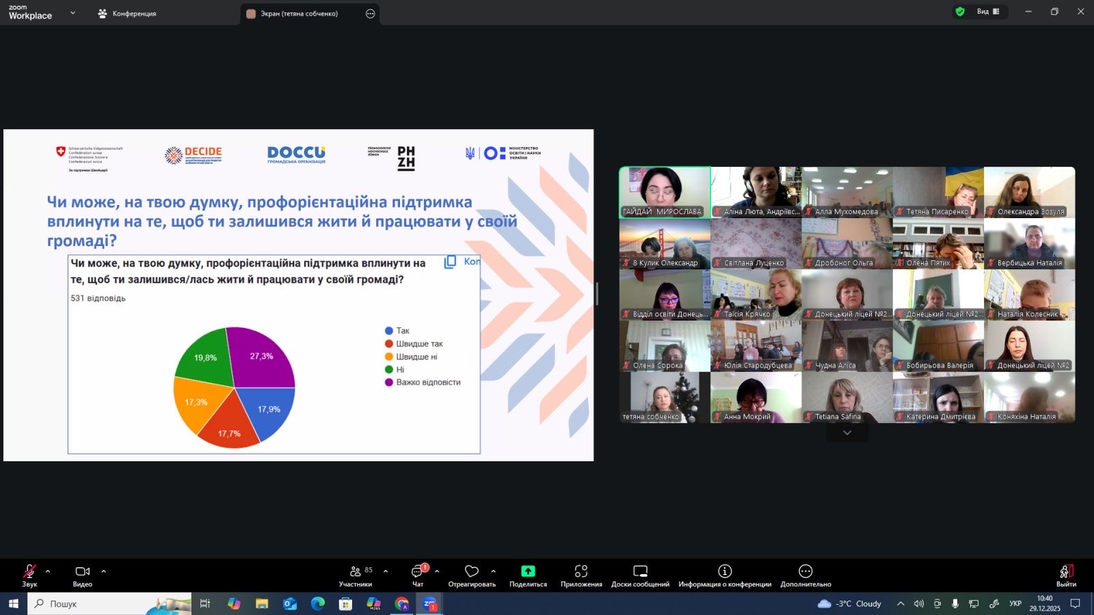Open the Whiteboards icon
The height and width of the screenshot is (615, 1094).
640,571
